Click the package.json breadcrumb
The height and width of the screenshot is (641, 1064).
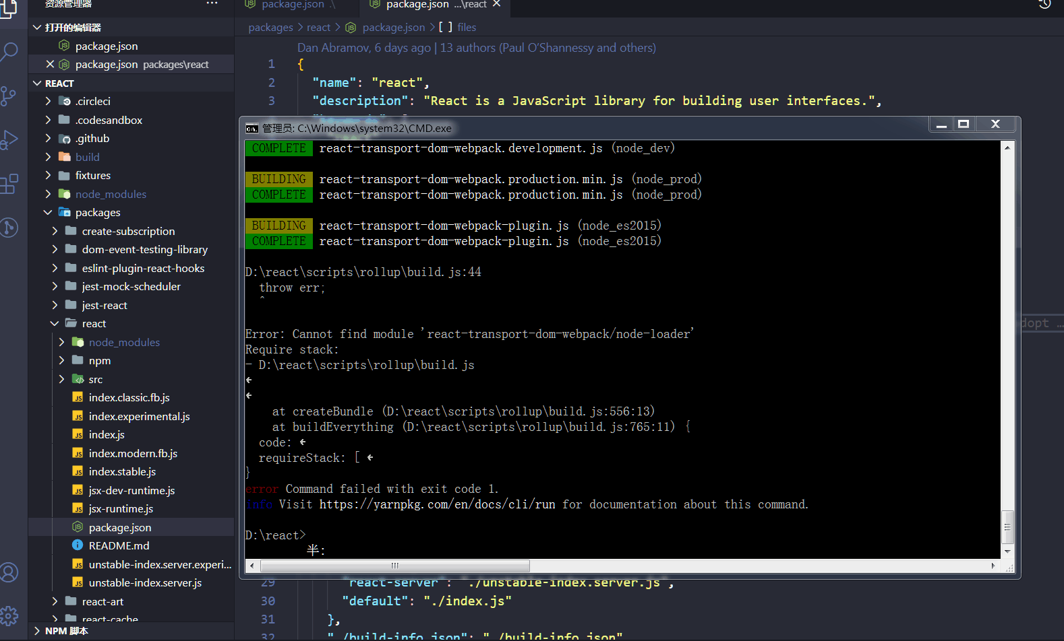394,28
